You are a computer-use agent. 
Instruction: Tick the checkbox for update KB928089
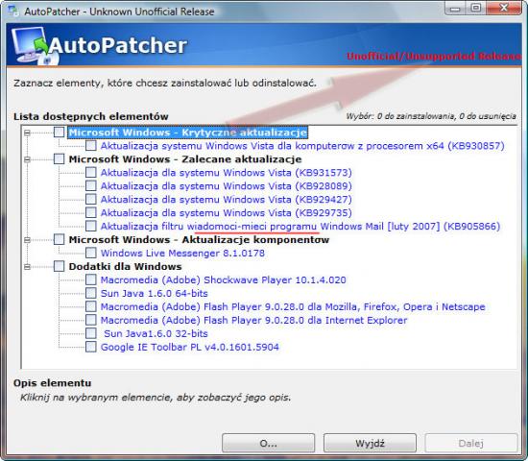(91, 185)
